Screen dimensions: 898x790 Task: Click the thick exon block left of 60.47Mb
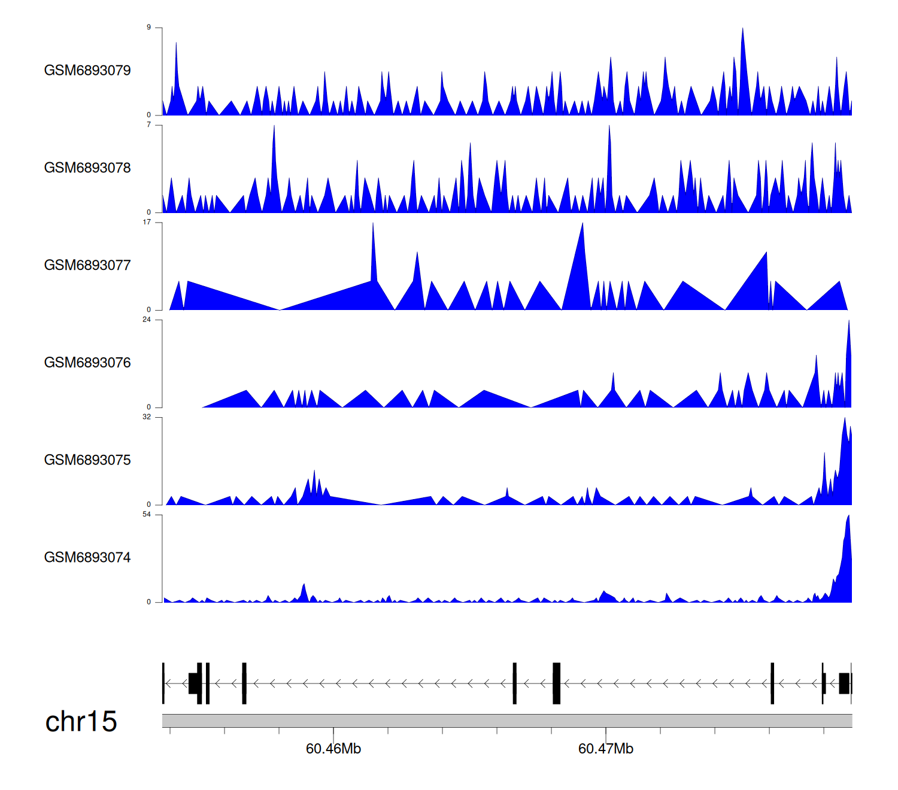click(x=556, y=683)
